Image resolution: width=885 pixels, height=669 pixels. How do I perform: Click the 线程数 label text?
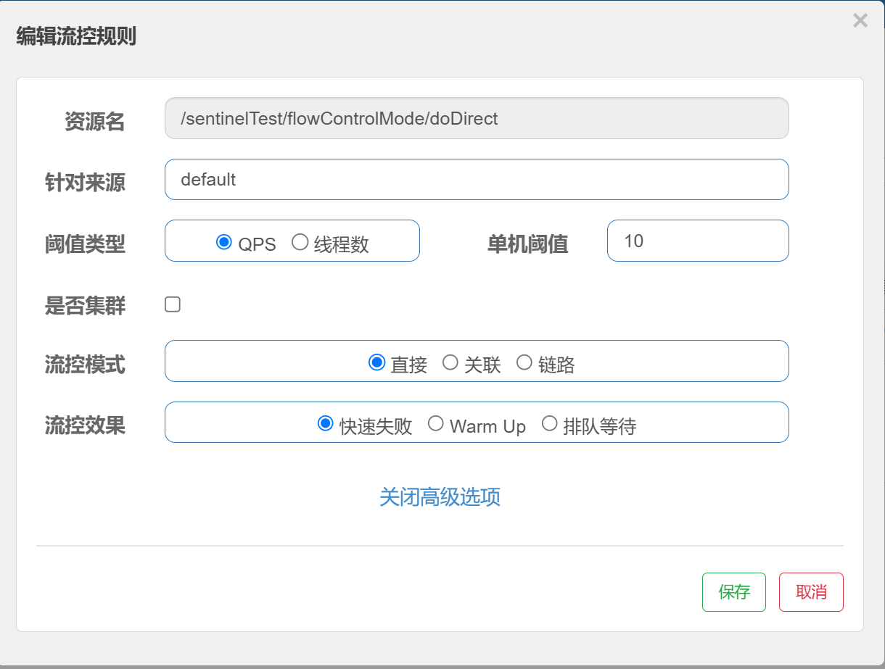(342, 244)
